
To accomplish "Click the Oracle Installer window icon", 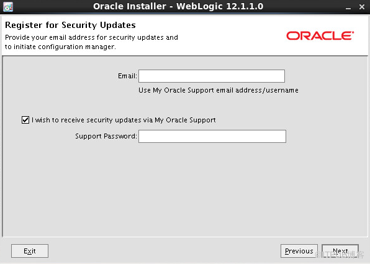I will [x=8, y=7].
